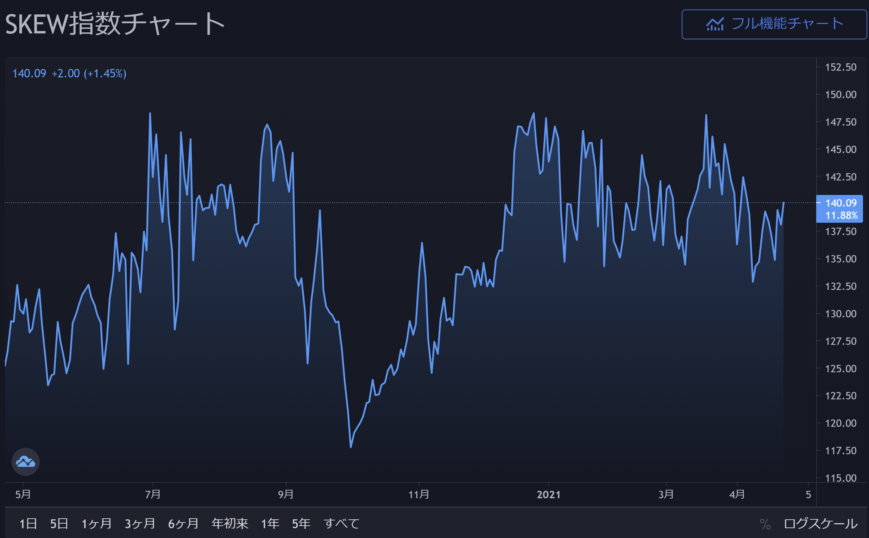The width and height of the screenshot is (869, 538).
Task: Click the 140.09 +2.00 legend values
Action: coord(69,74)
